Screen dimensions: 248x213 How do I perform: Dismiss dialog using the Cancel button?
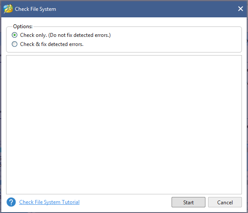point(225,202)
